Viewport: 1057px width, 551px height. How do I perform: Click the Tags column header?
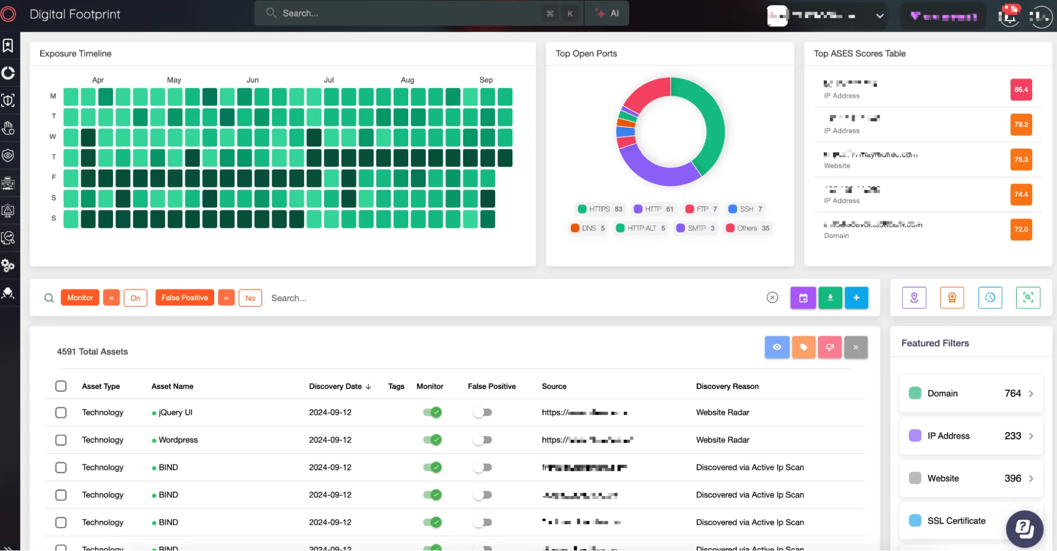[396, 387]
